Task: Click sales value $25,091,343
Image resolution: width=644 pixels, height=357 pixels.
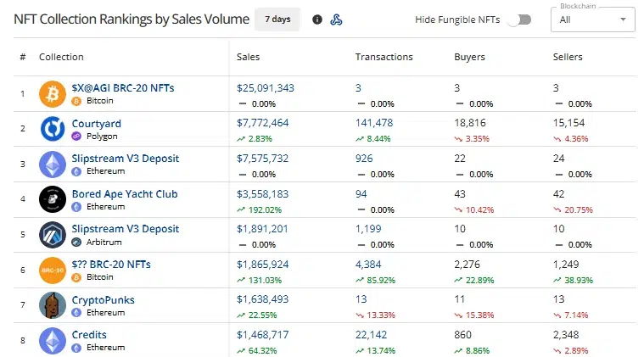Action: click(x=266, y=88)
